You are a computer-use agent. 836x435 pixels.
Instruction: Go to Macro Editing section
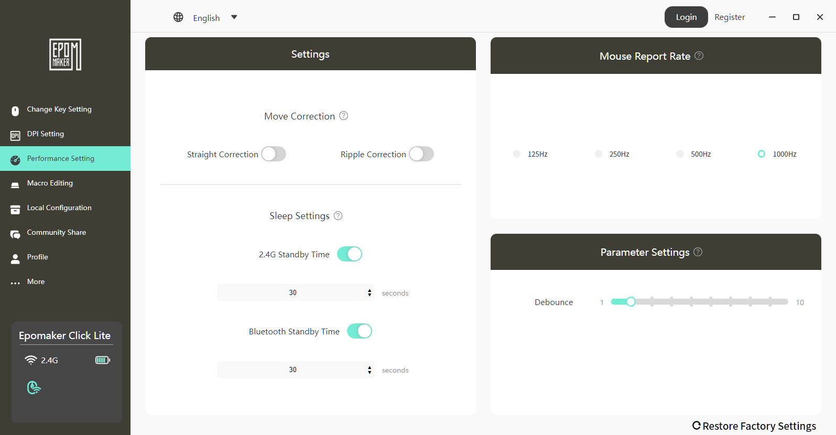click(x=50, y=183)
